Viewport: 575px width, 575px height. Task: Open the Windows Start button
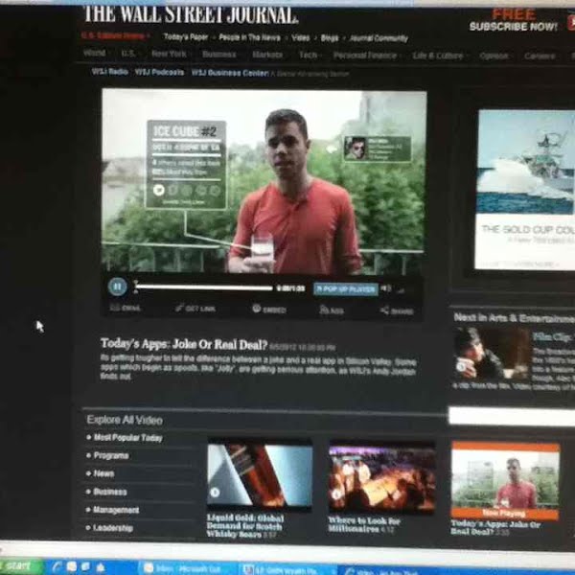21,566
